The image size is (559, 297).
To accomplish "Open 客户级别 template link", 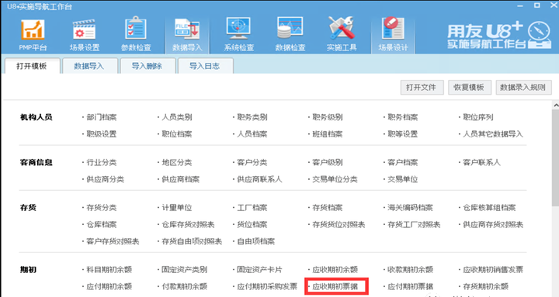I will [328, 162].
